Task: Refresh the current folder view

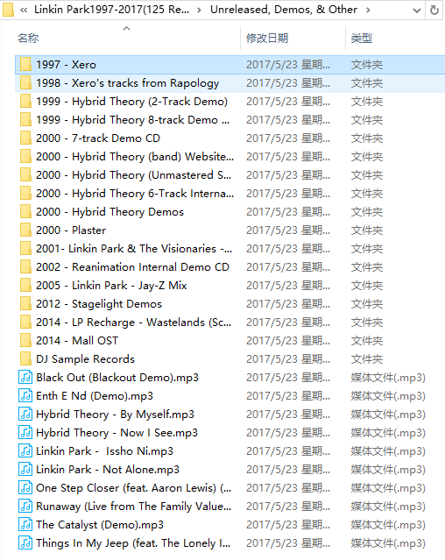Action: [x=434, y=10]
